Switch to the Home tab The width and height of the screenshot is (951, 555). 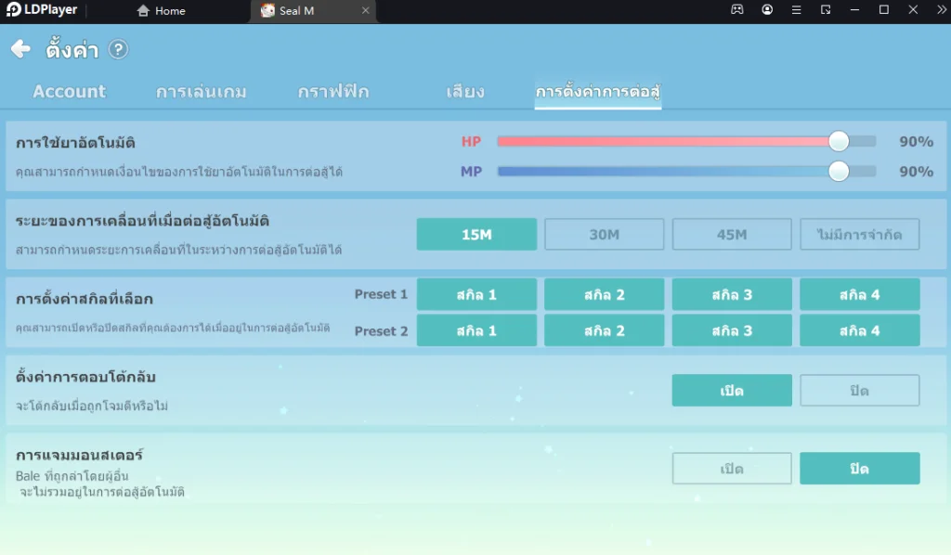162,11
